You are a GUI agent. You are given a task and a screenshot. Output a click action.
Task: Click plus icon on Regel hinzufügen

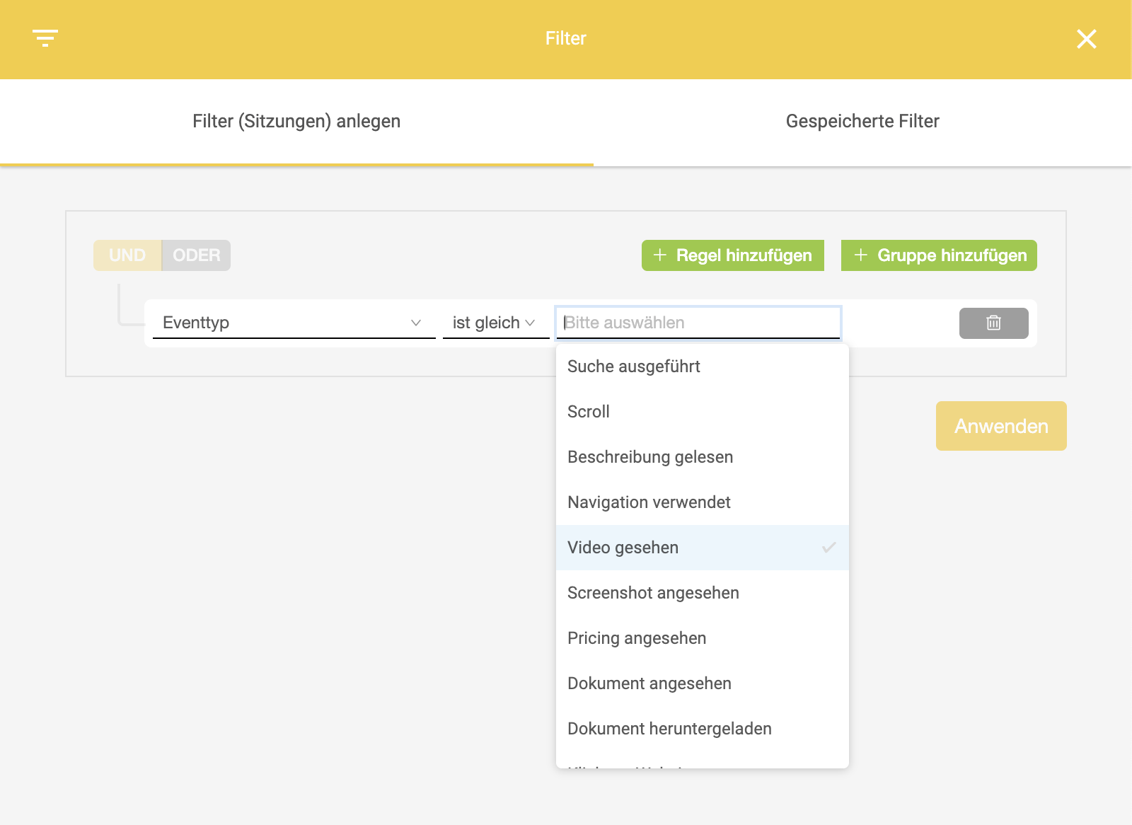[659, 255]
